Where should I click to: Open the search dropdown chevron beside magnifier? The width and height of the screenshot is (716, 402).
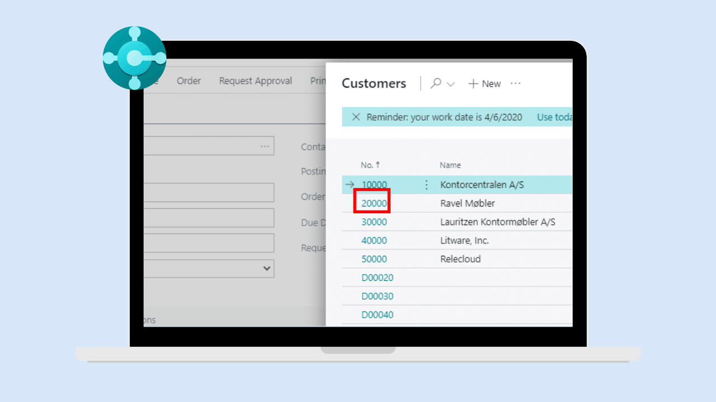[451, 84]
